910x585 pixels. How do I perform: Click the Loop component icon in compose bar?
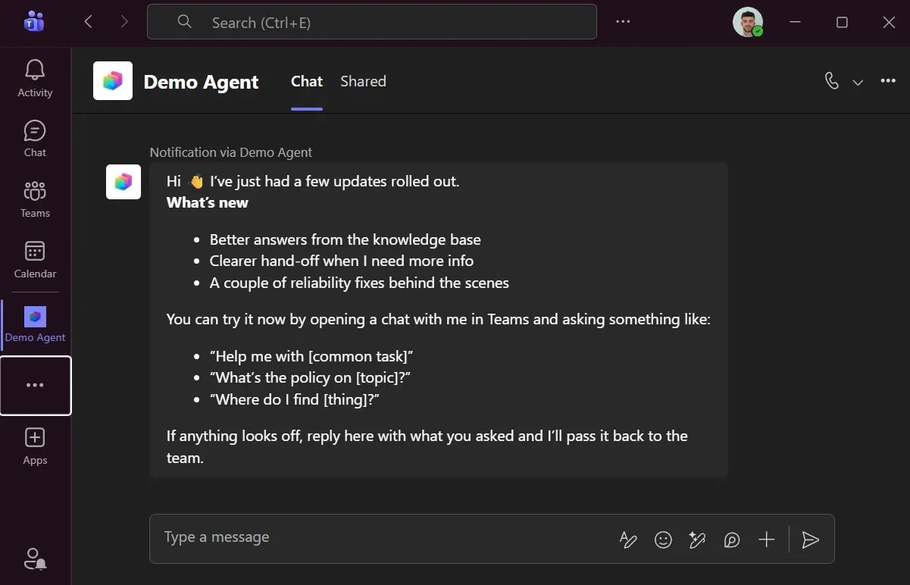[x=732, y=540]
